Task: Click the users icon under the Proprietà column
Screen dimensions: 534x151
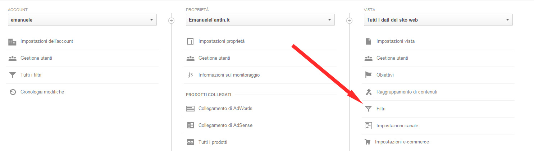Action: coord(190,58)
